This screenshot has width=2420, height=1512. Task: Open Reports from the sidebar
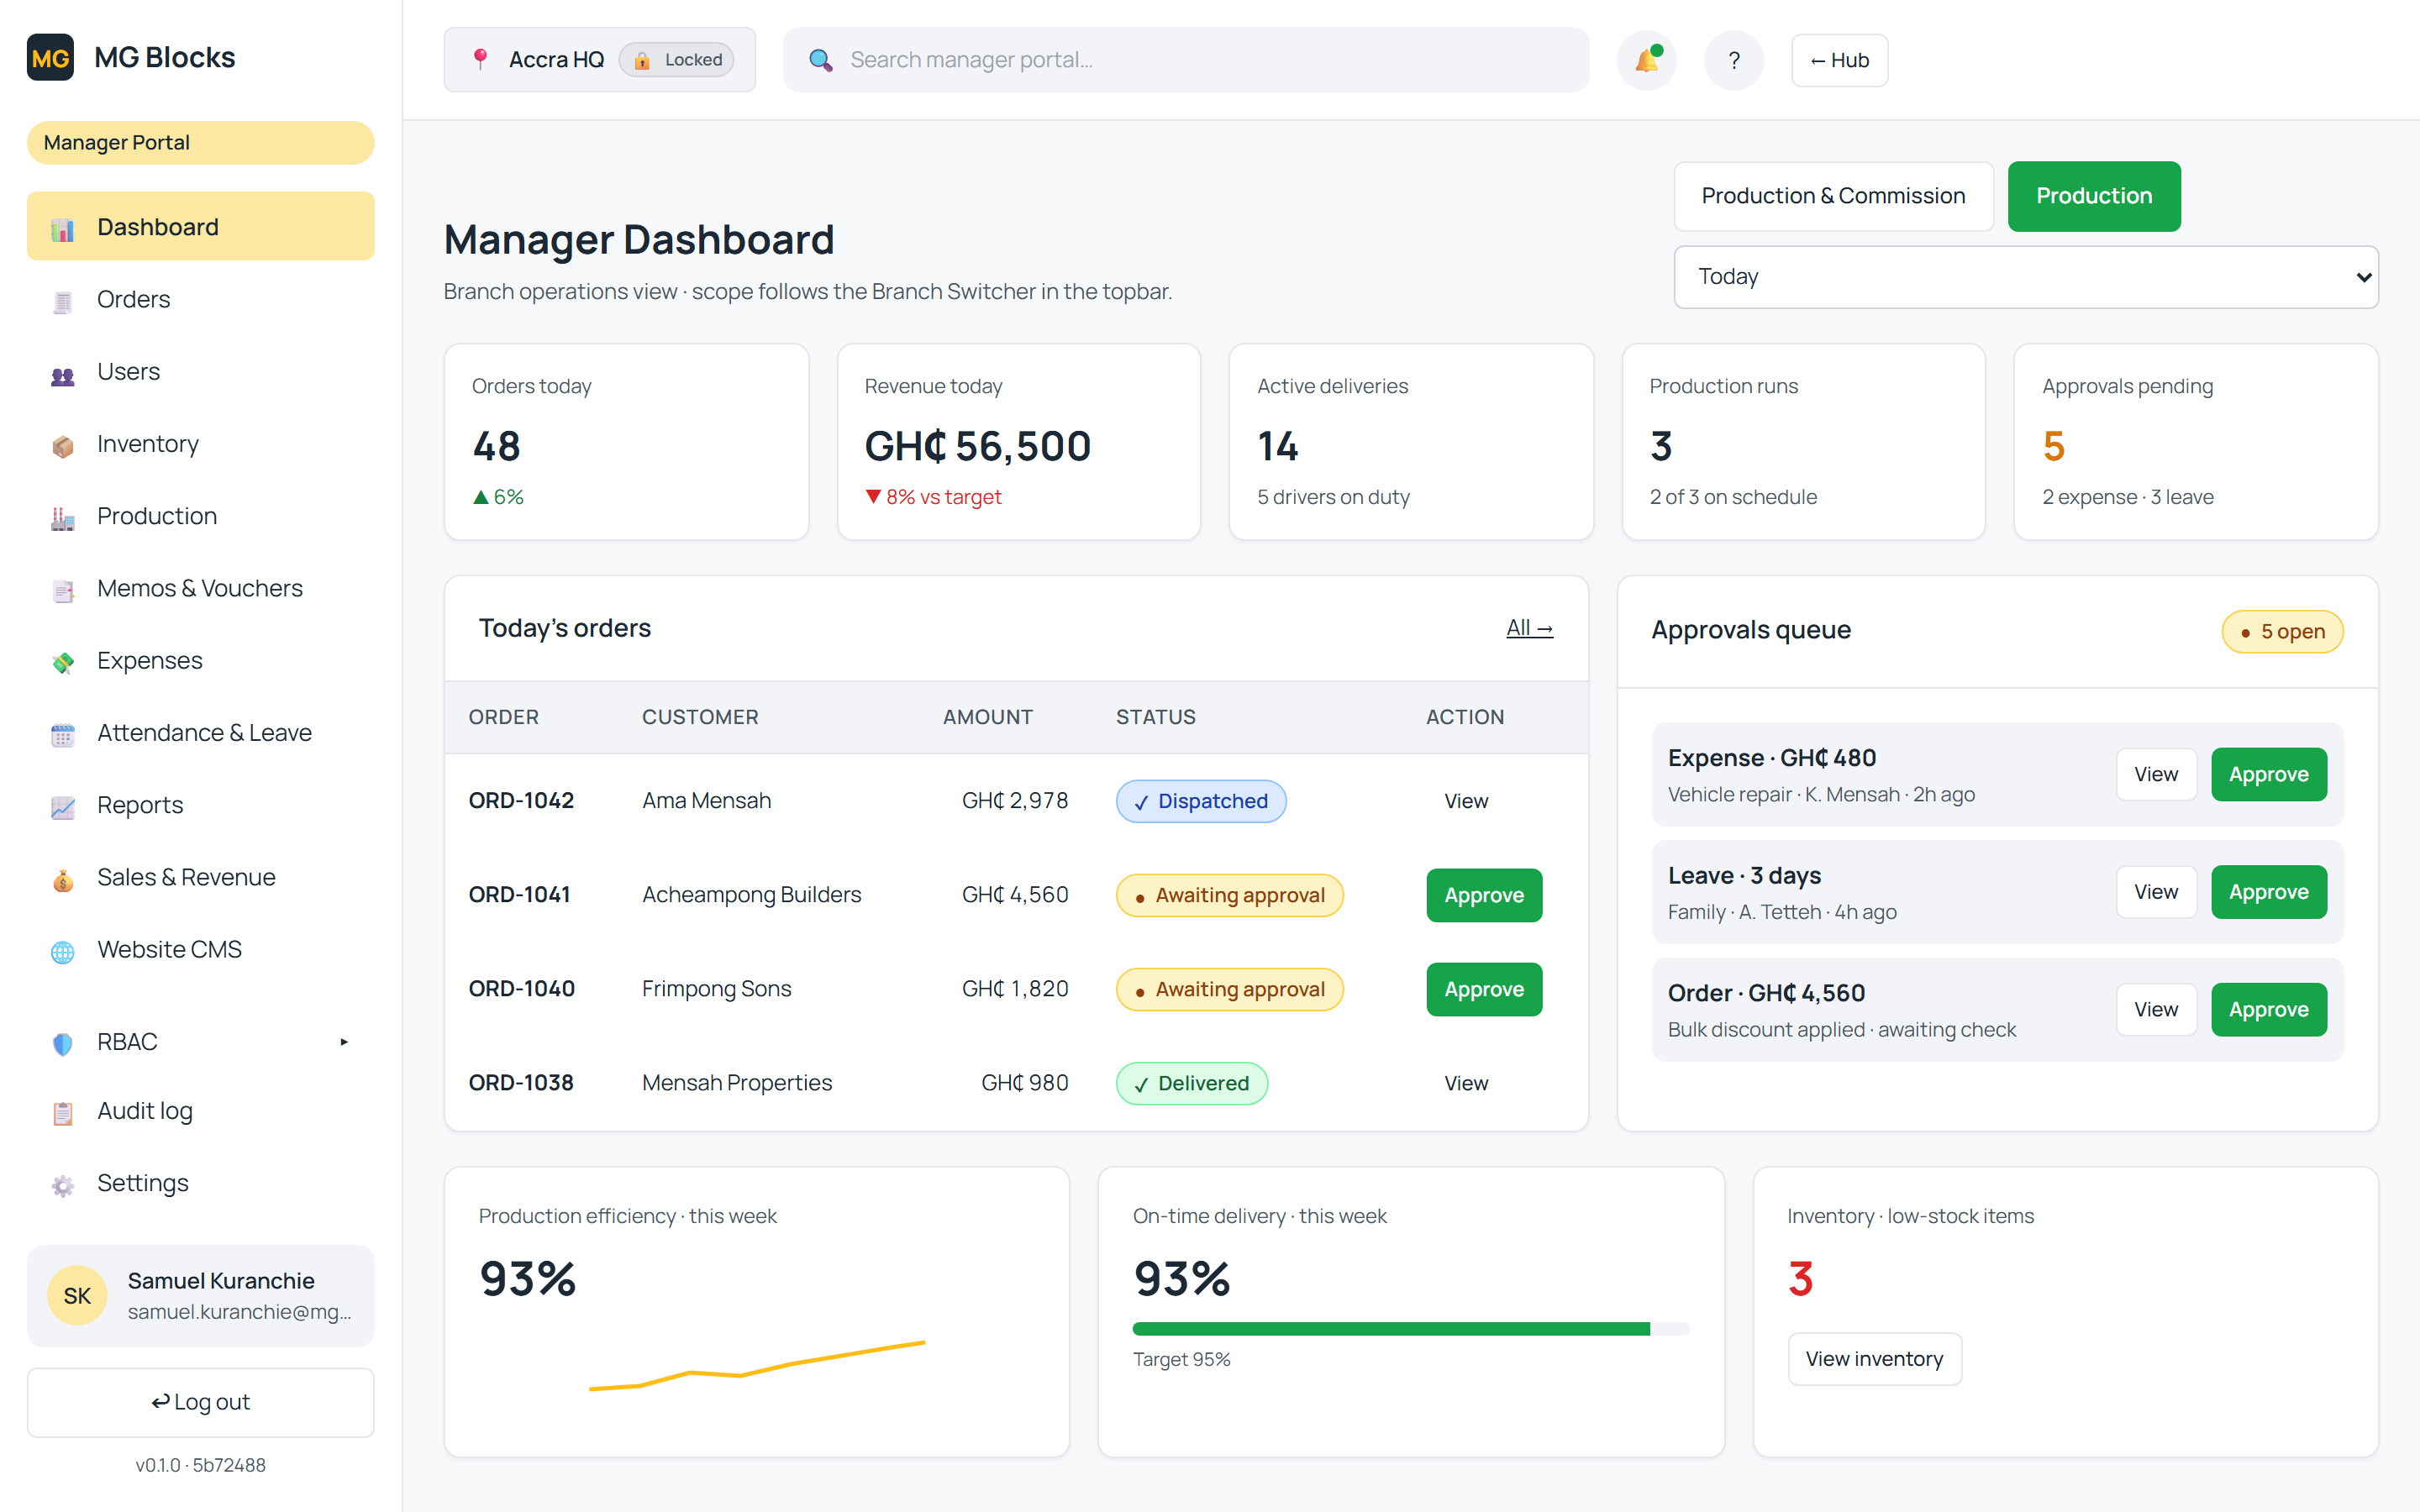click(200, 805)
